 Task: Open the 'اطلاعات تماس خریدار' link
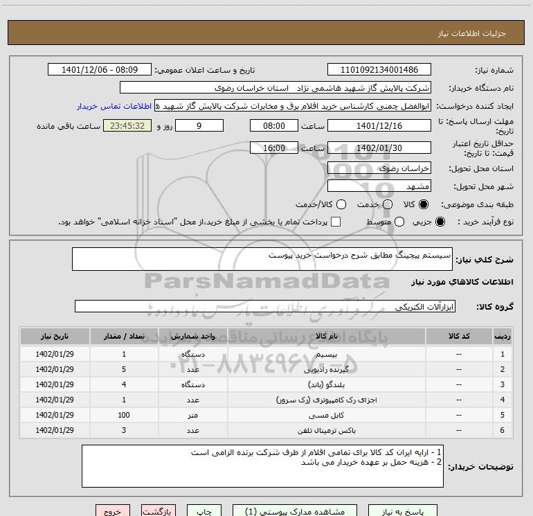(x=108, y=107)
